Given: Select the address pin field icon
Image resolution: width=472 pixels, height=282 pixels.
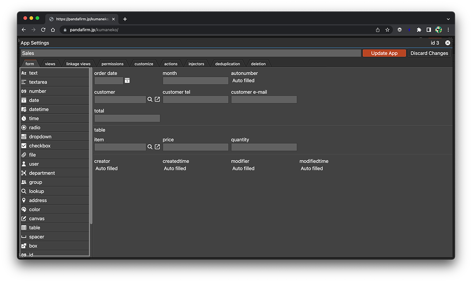Looking at the screenshot, I should [24, 200].
